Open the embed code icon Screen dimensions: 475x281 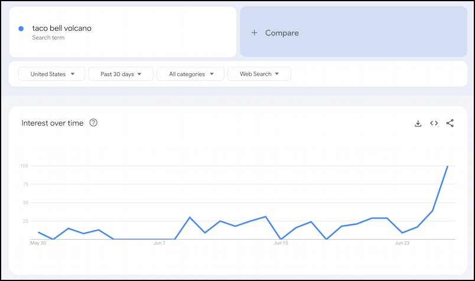[434, 123]
